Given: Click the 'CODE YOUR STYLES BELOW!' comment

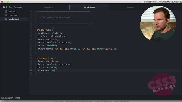Looking at the screenshot, I should click(x=55, y=18).
